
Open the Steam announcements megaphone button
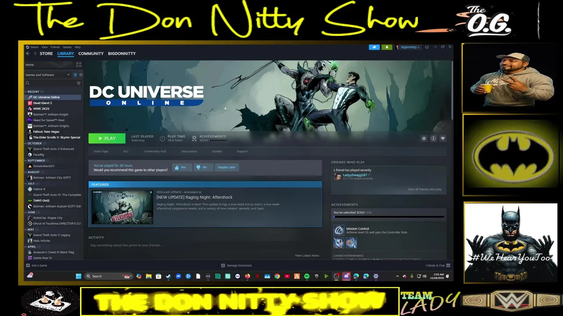click(374, 47)
